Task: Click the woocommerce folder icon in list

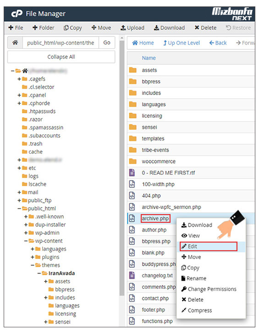Action: click(x=133, y=161)
